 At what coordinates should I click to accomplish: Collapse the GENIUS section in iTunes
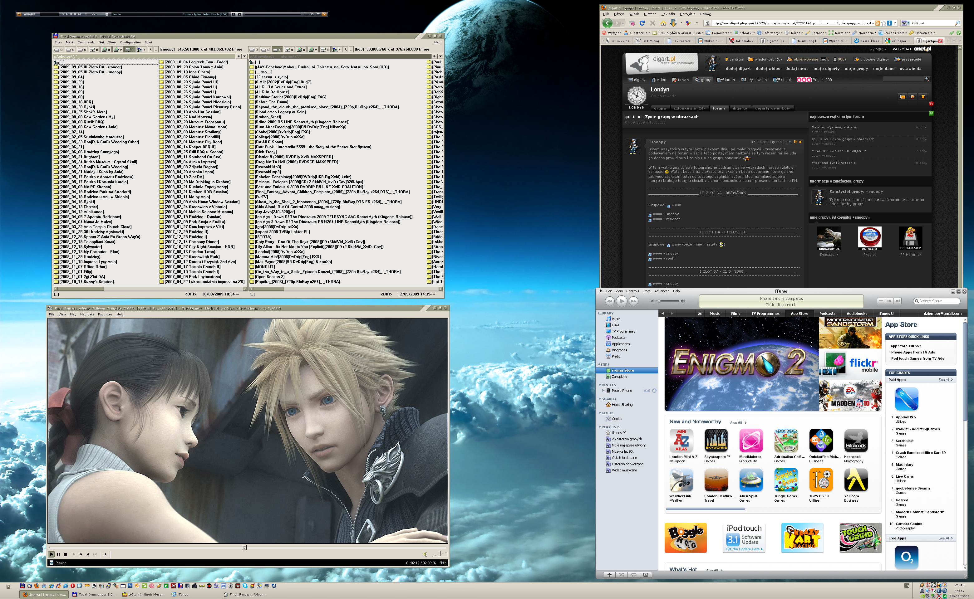(x=600, y=413)
